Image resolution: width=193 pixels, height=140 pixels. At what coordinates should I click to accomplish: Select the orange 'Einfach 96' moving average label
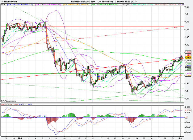76,5
